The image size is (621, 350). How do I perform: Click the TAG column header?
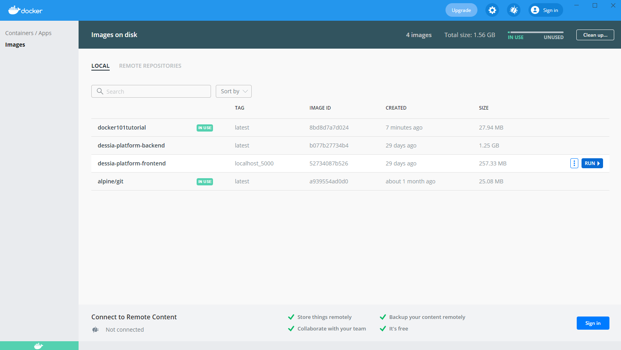(240, 108)
